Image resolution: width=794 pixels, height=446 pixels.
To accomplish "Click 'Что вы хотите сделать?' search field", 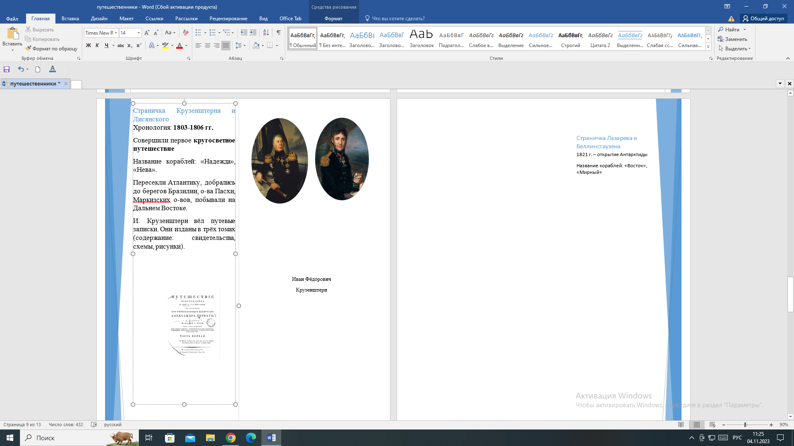I will (x=398, y=19).
